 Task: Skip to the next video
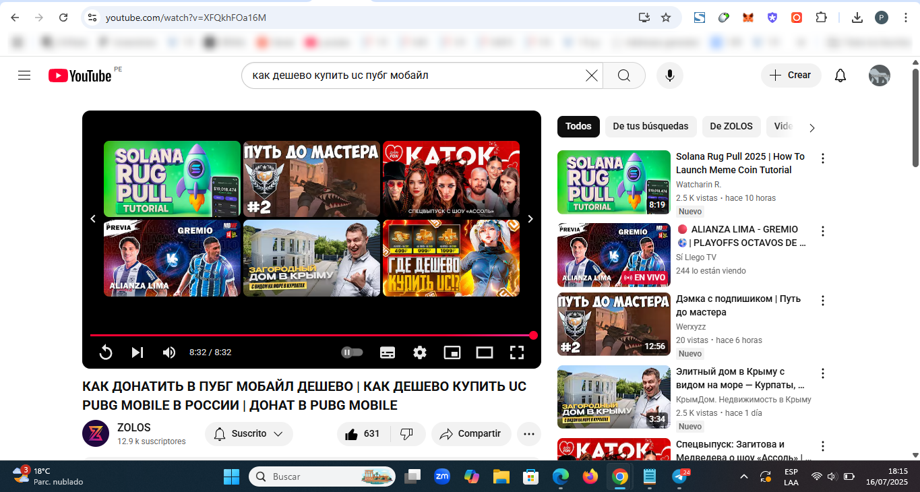click(x=137, y=352)
